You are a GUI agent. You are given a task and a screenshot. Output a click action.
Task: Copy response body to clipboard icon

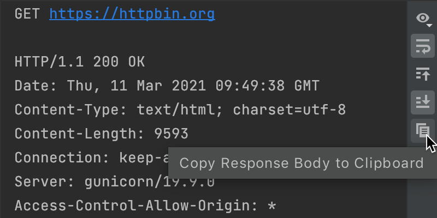pos(422,131)
